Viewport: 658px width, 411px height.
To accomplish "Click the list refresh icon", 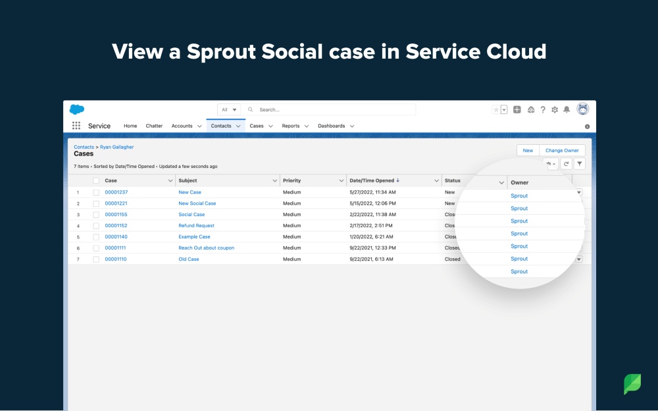I will [x=566, y=164].
